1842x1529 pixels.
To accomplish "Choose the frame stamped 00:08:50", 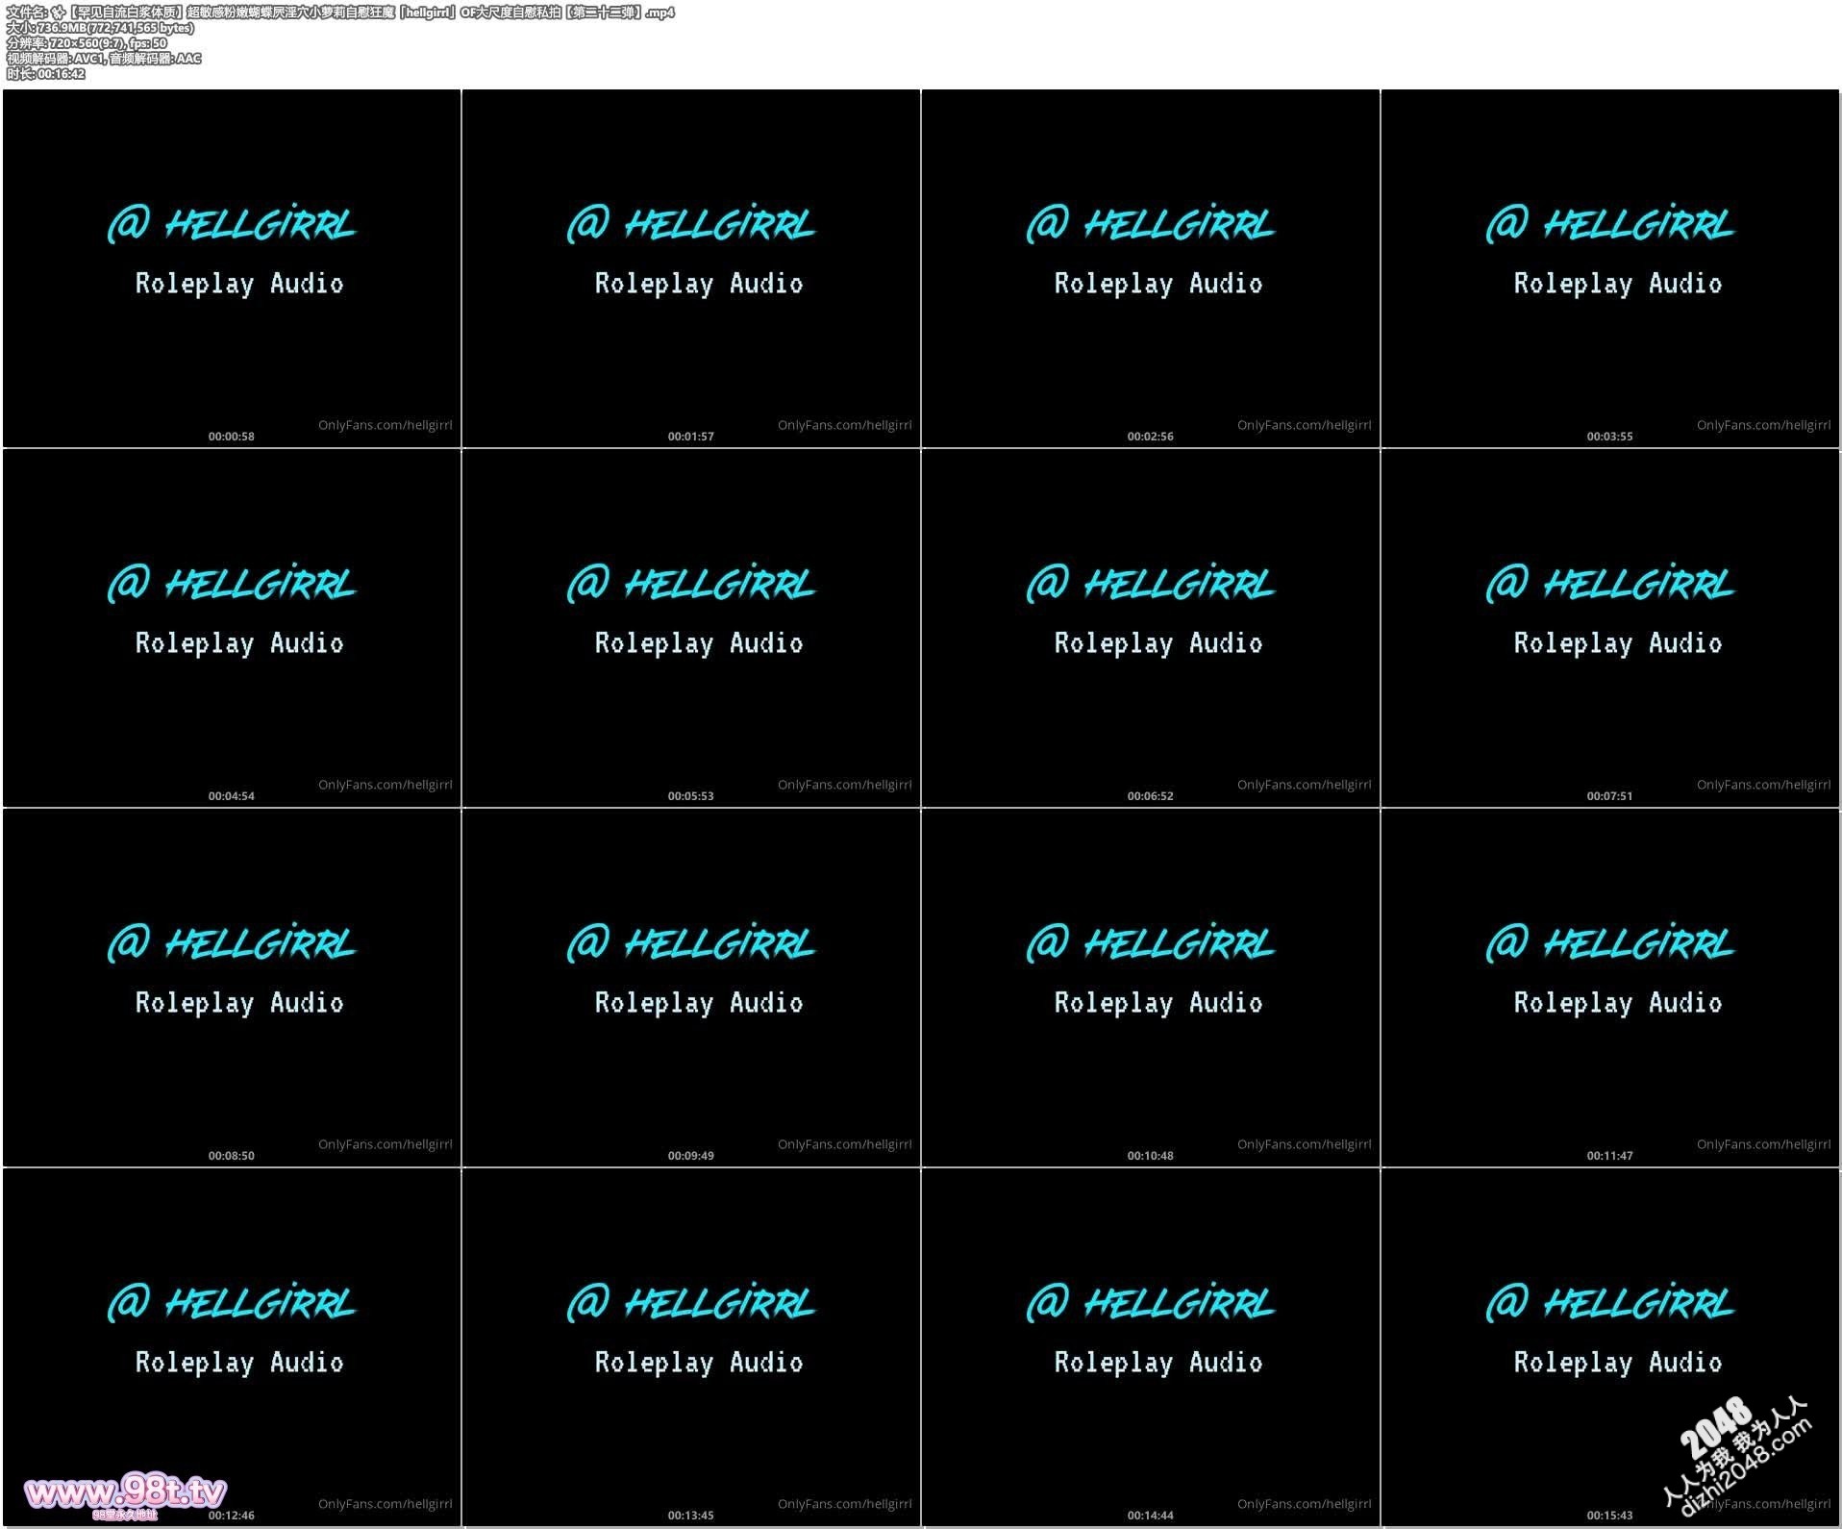I will [x=232, y=988].
